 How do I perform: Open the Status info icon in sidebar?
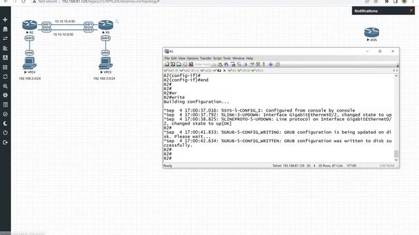pyautogui.click(x=5, y=95)
